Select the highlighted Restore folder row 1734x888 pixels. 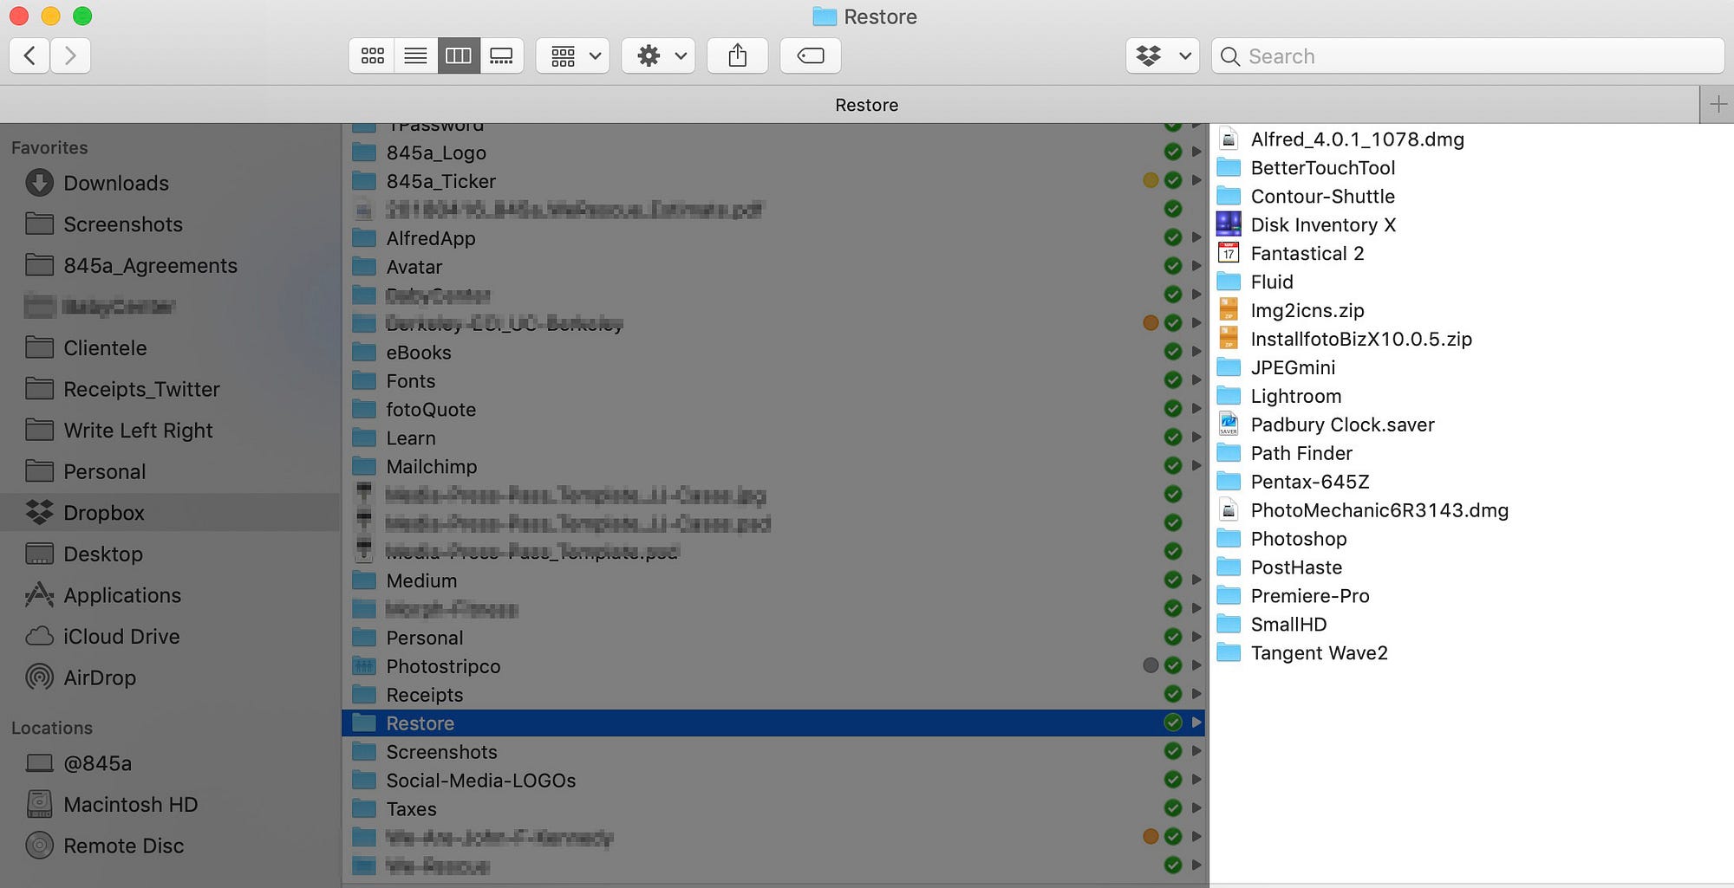click(773, 723)
